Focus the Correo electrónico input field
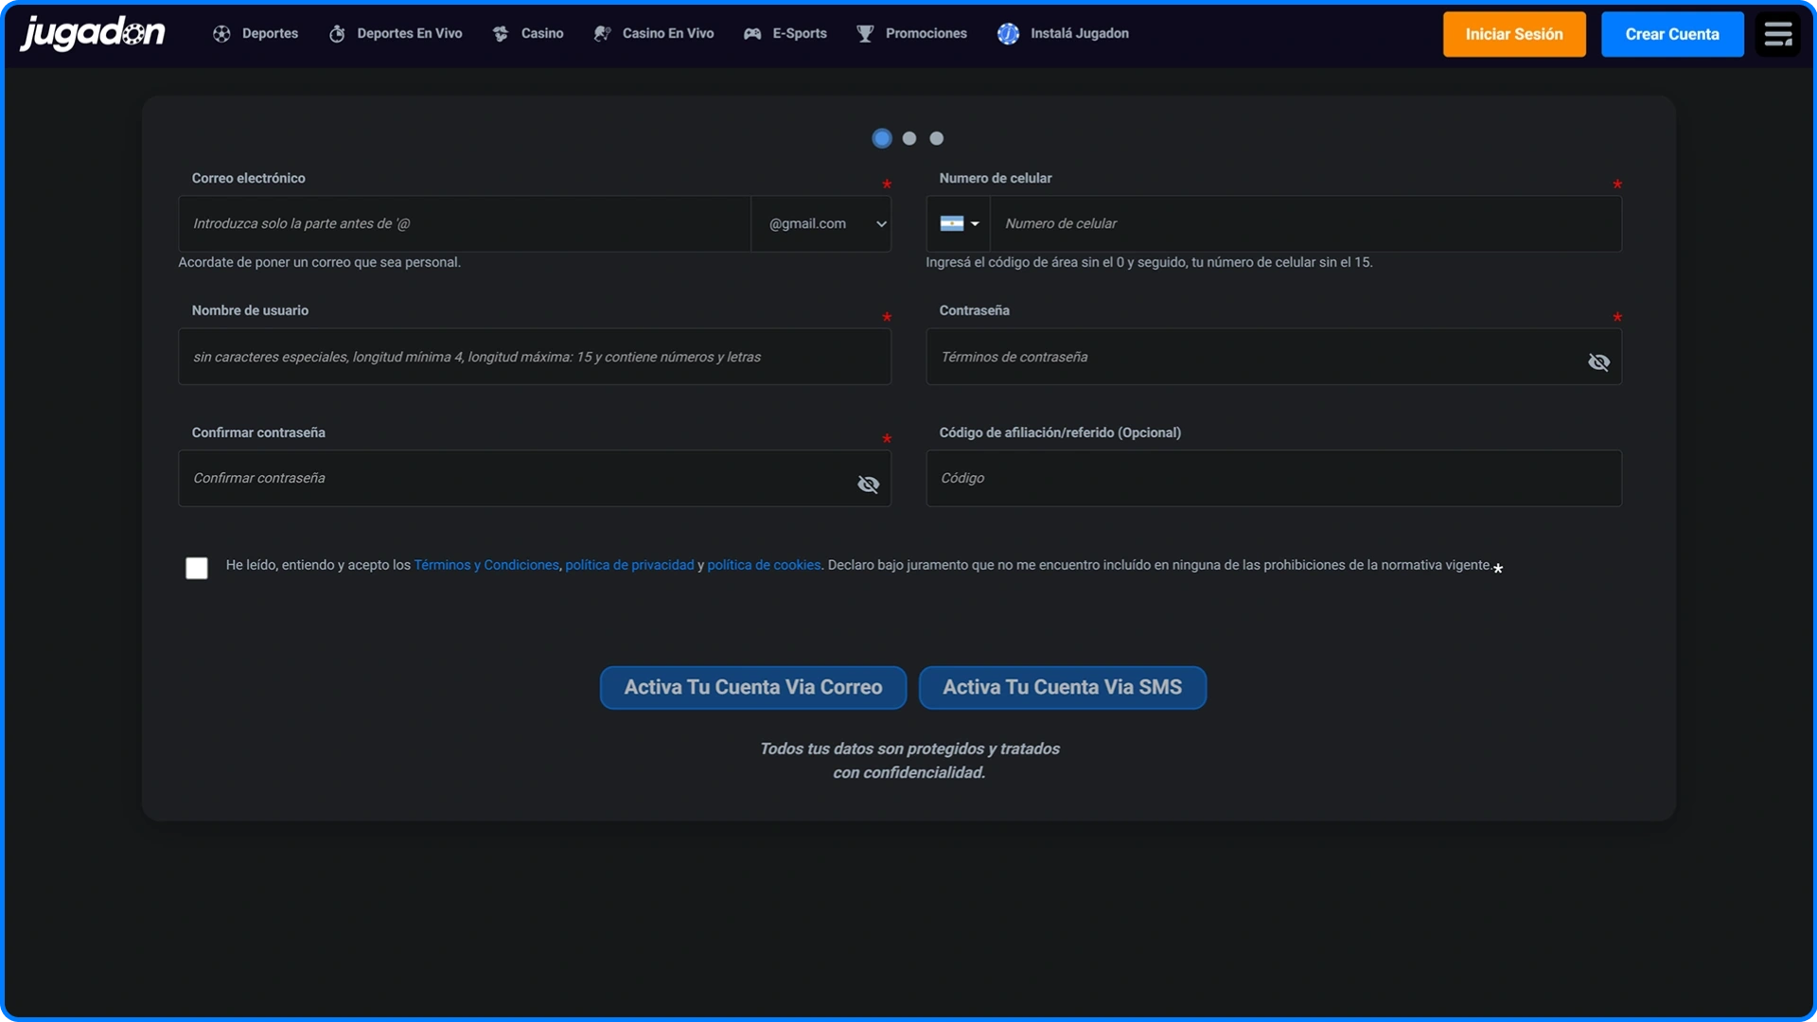Image resolution: width=1817 pixels, height=1022 pixels. point(465,223)
